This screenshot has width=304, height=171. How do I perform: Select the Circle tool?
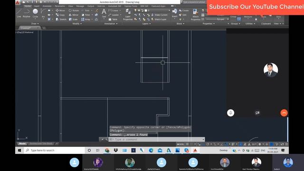coord(35,13)
